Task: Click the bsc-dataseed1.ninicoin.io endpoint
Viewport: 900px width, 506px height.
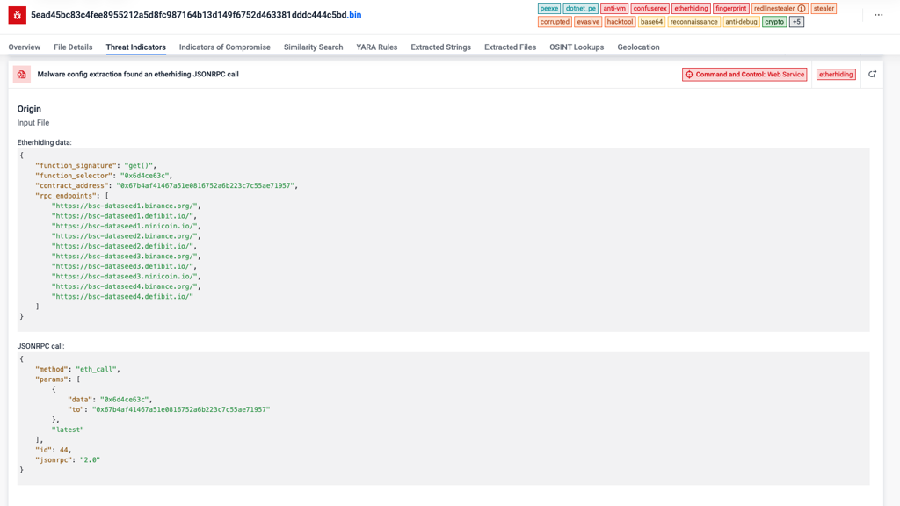Action: [125, 226]
